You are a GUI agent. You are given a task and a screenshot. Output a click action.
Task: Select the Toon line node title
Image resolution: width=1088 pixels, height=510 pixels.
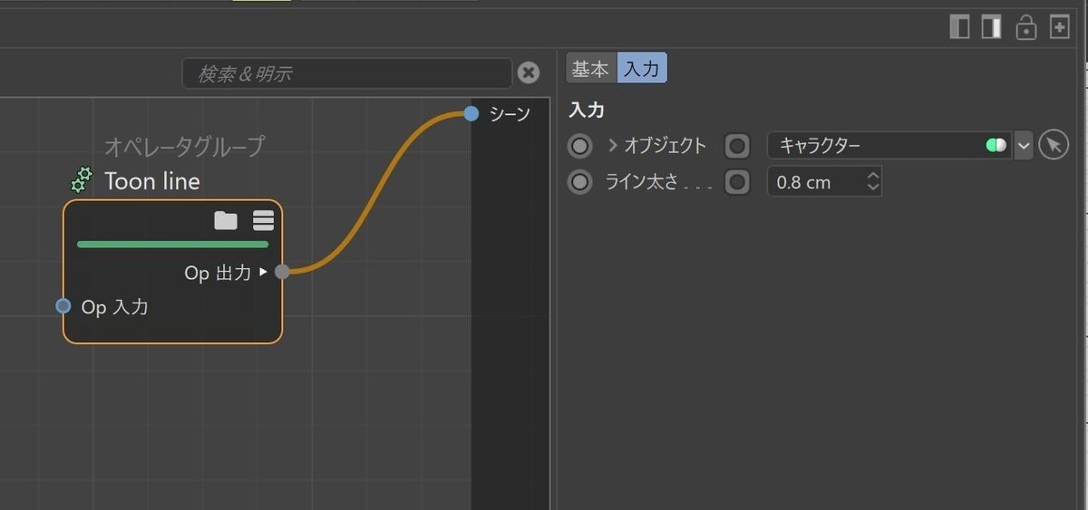(151, 181)
